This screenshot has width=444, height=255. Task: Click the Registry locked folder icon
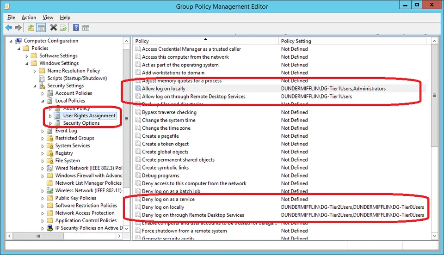[50, 153]
